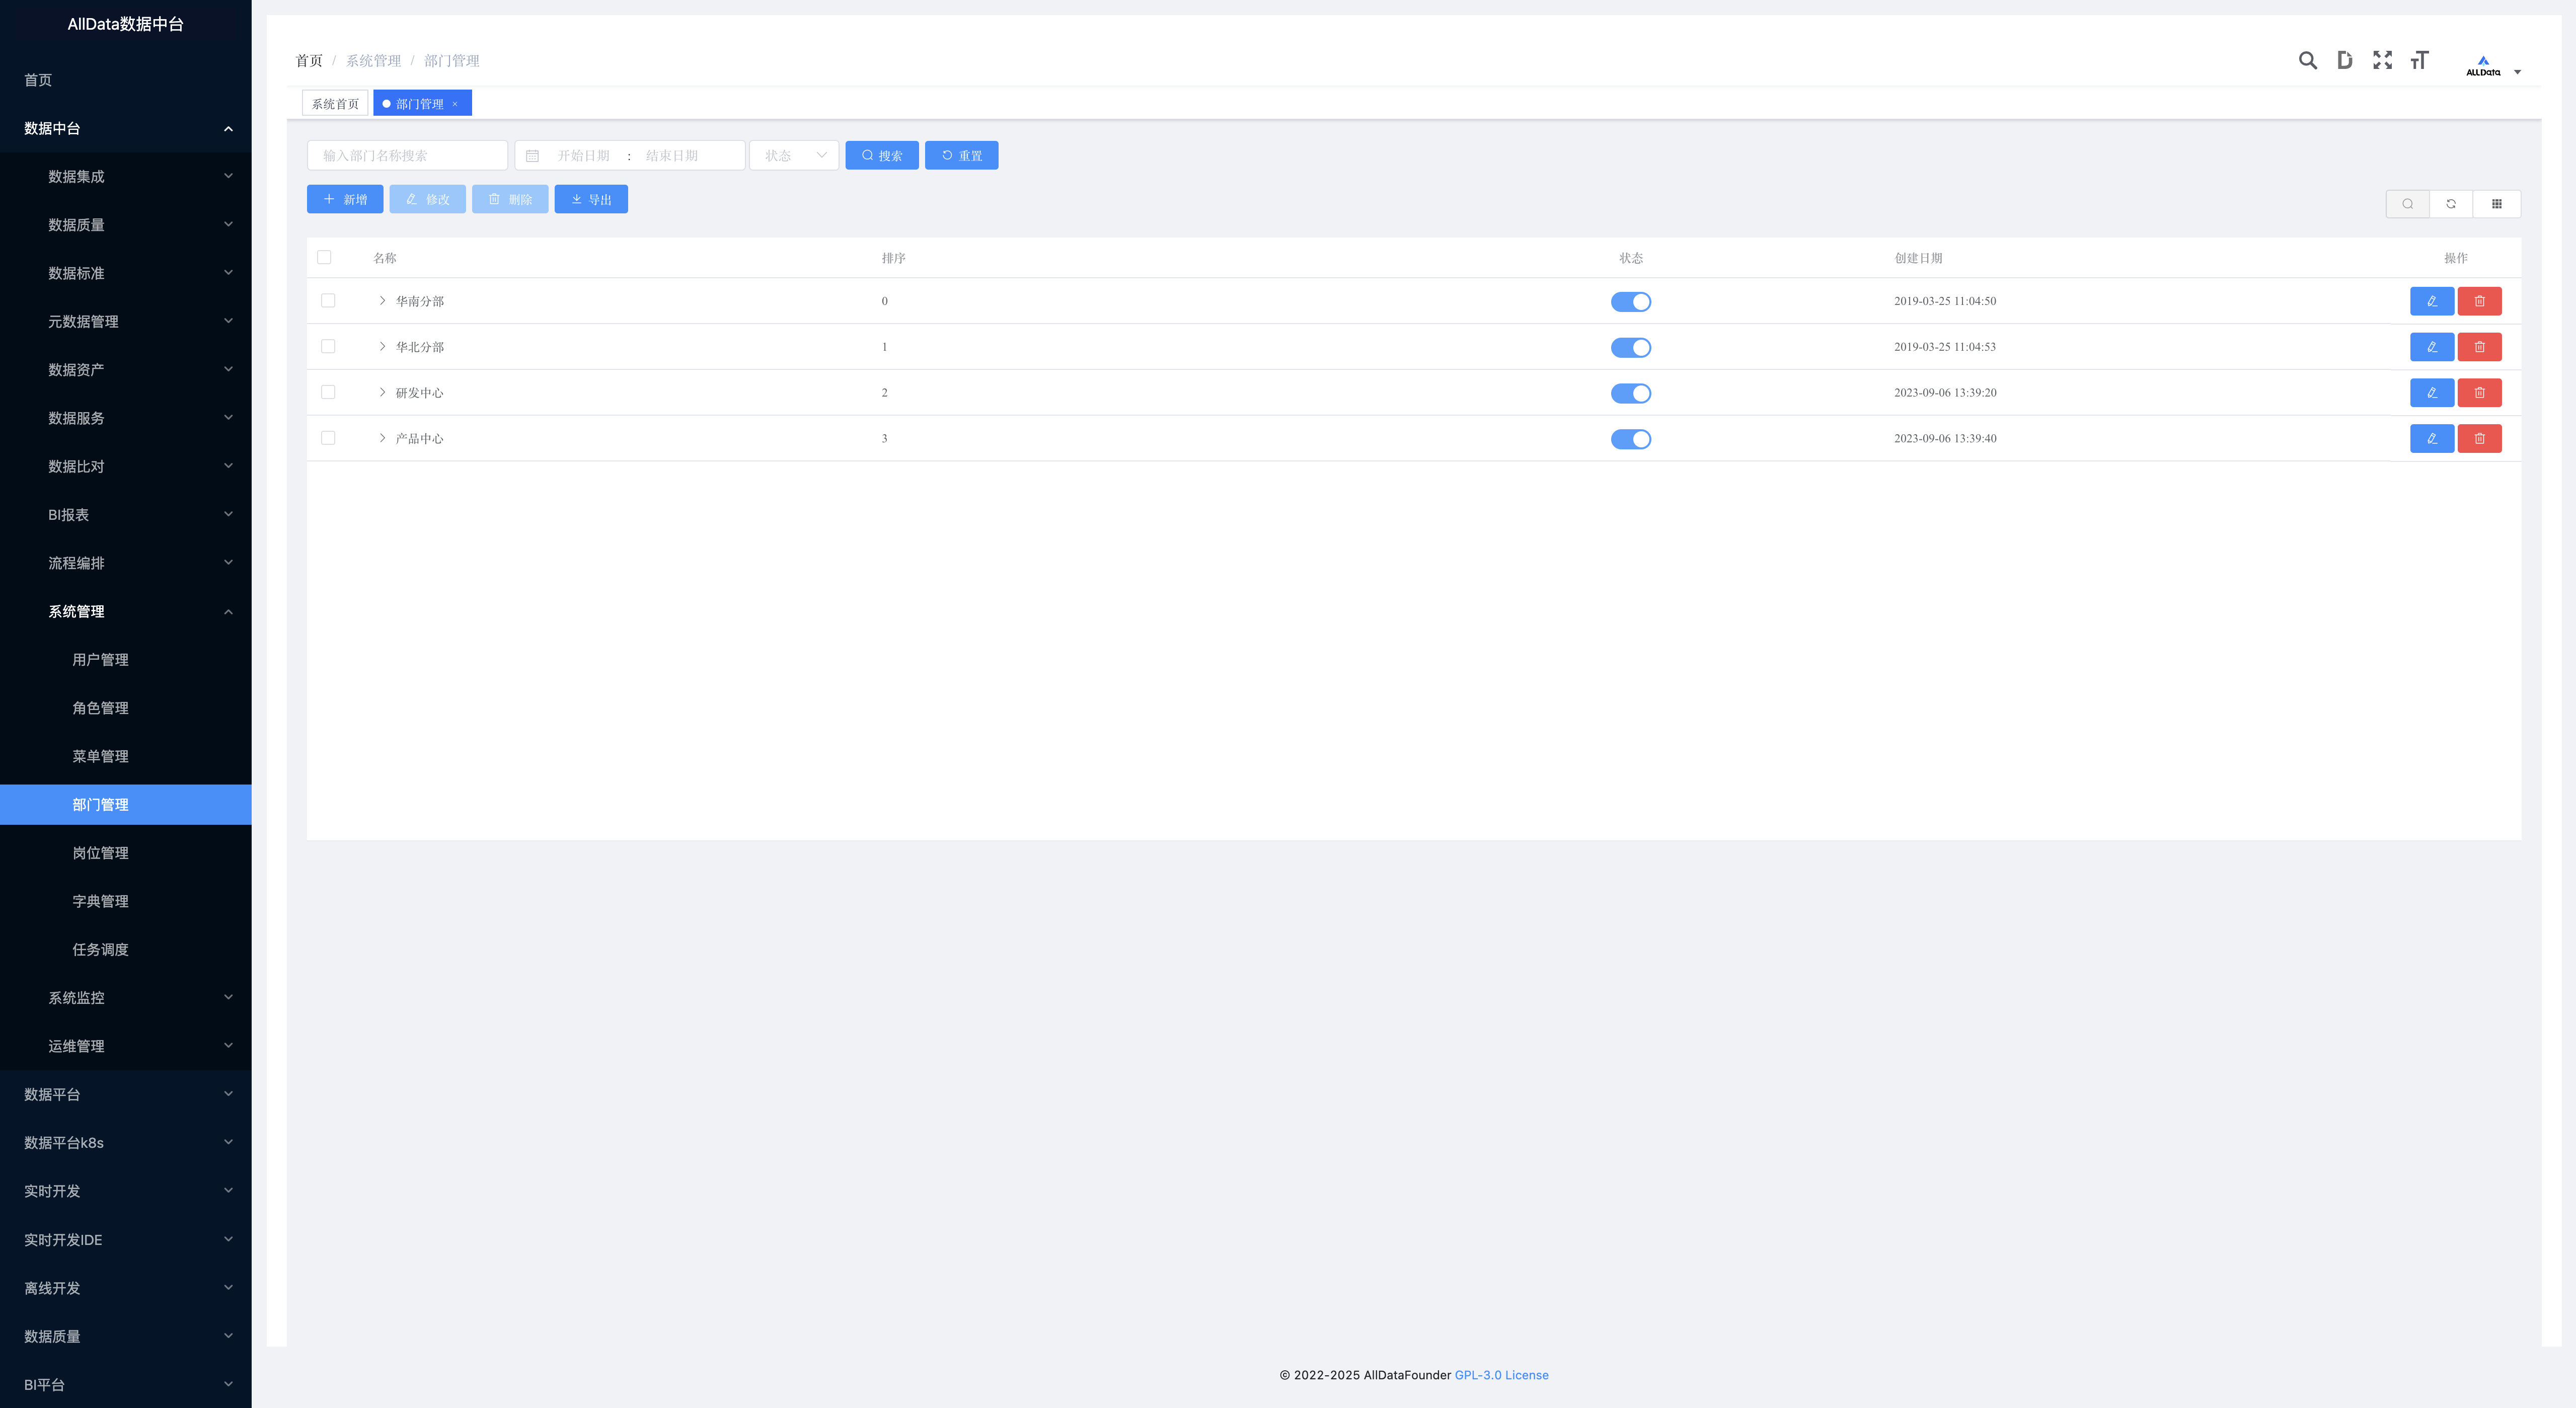
Task: Open the column display grid icon
Action: click(2497, 204)
